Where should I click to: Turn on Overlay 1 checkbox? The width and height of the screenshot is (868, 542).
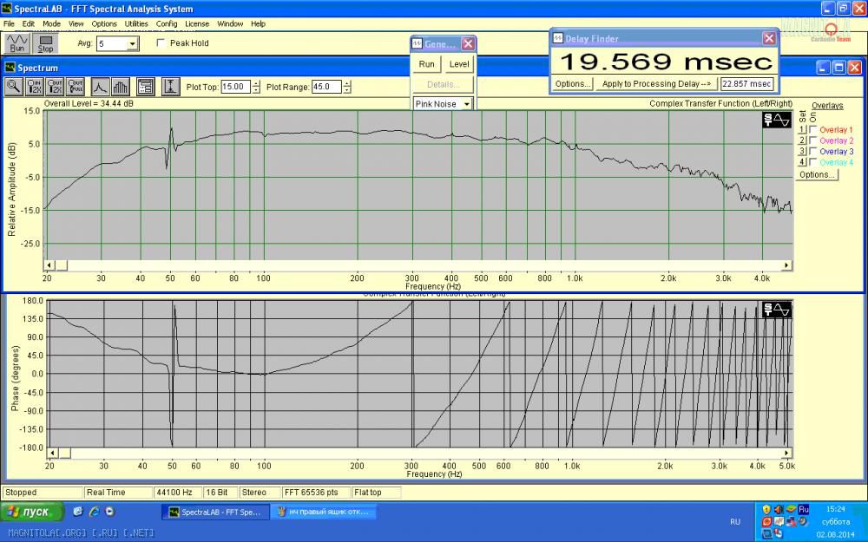[812, 130]
